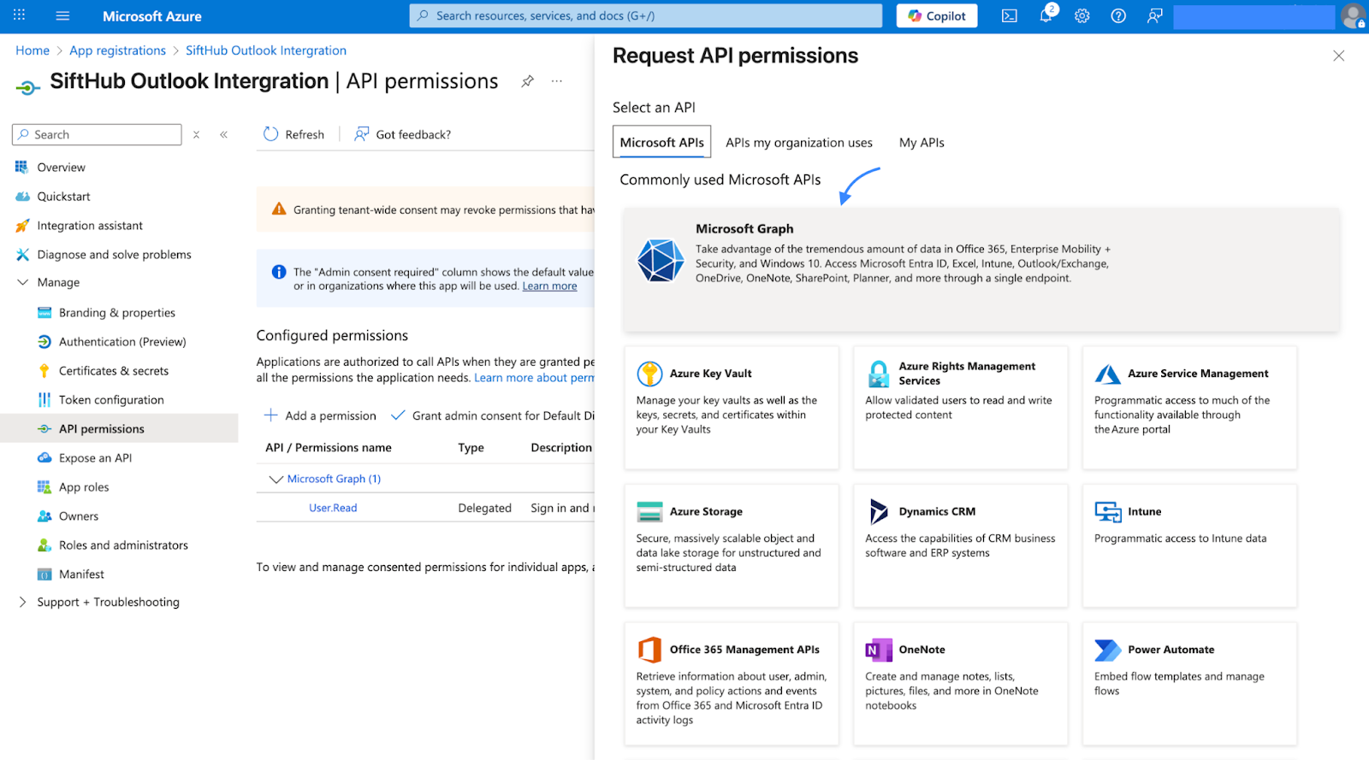Screen dimensions: 1369x760
Task: Collapse the Microsoft Graph (1) permissions group
Action: pos(276,480)
